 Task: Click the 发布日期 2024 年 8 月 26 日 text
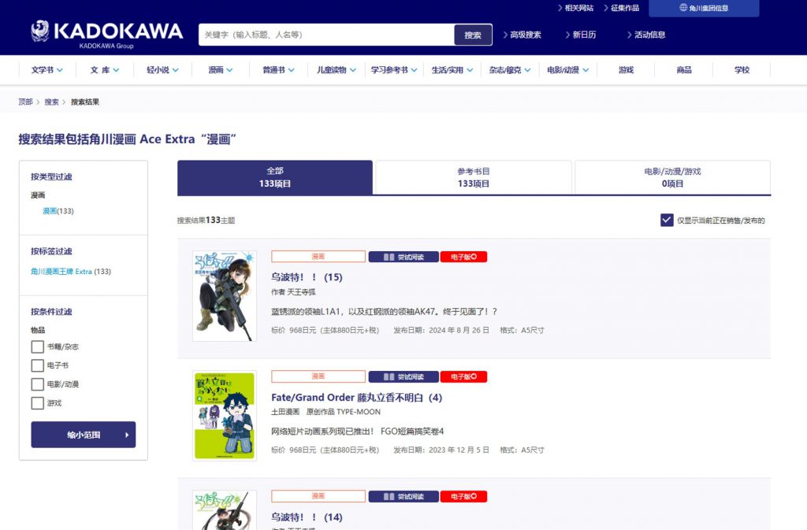[441, 330]
